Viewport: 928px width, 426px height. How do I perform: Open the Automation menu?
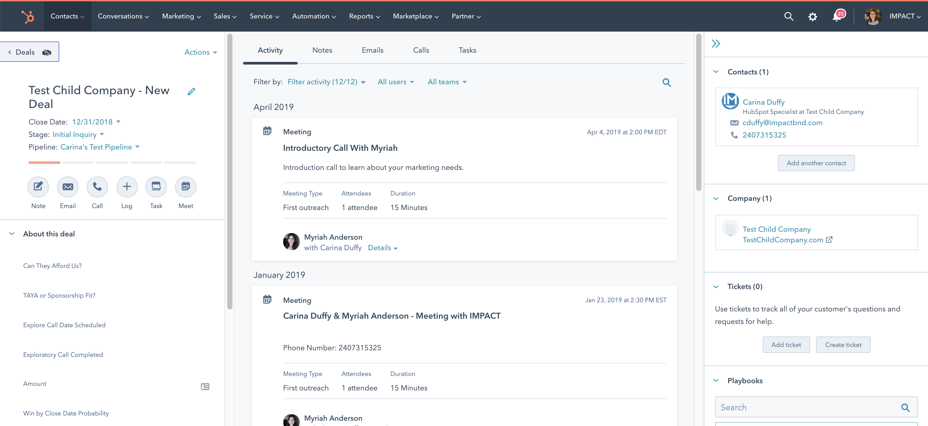coord(314,16)
